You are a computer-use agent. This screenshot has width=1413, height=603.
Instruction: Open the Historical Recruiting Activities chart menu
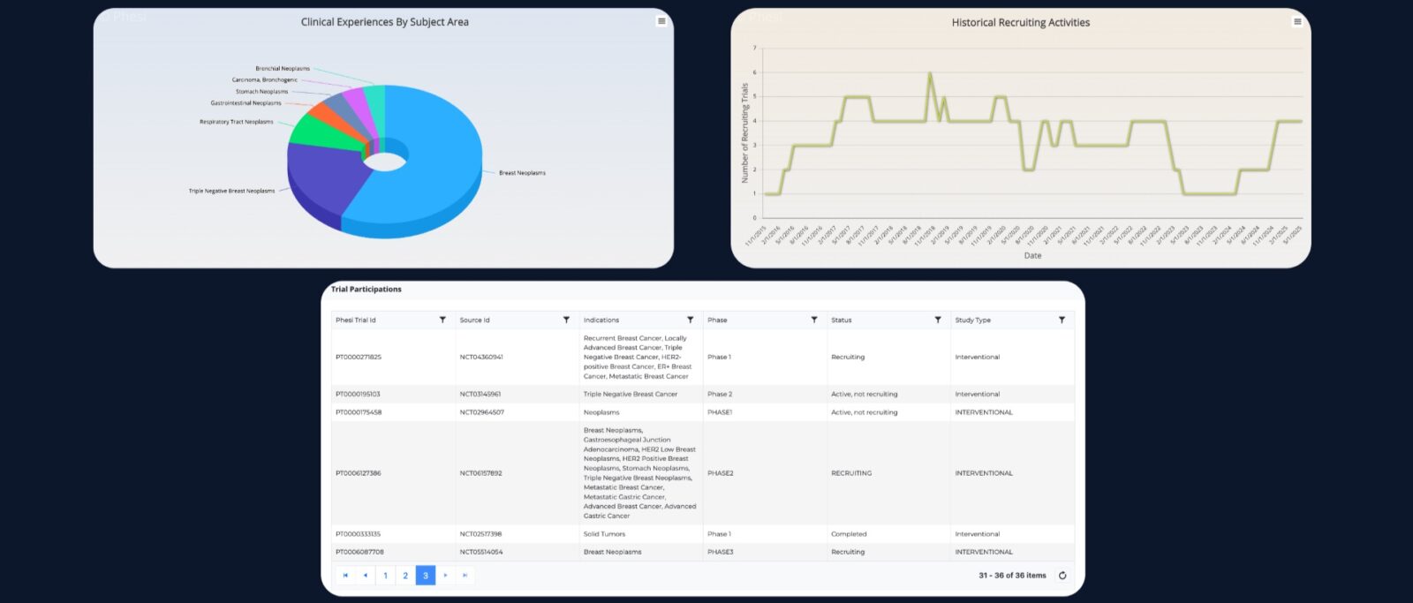click(1297, 22)
